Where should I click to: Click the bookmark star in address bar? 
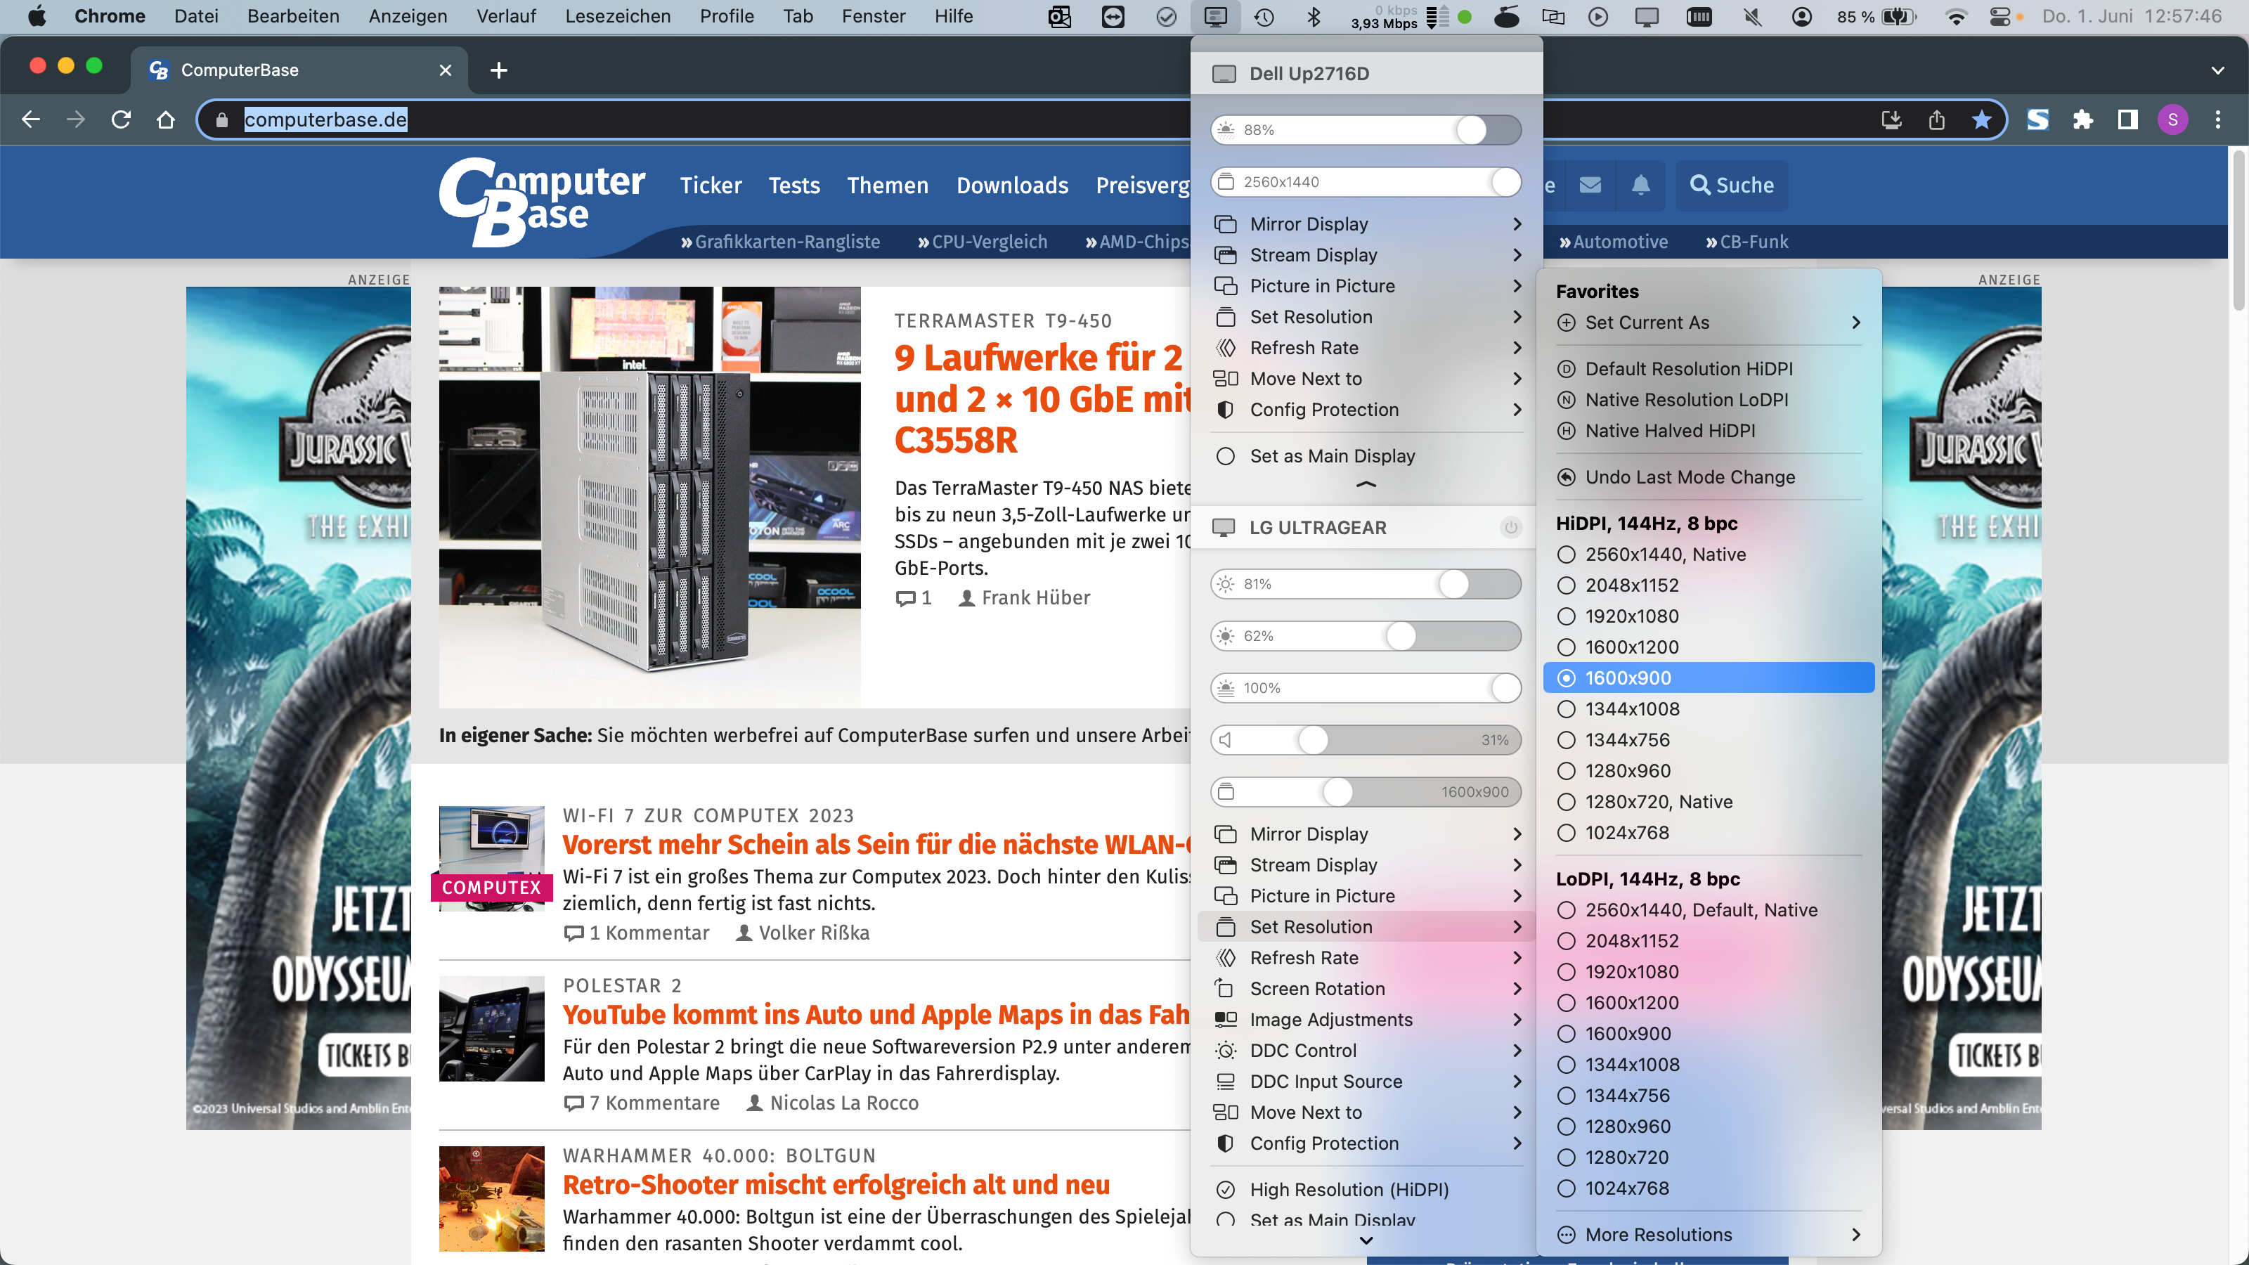(1981, 119)
